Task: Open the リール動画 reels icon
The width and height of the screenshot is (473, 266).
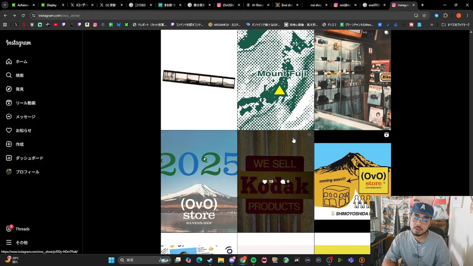Action: coord(9,103)
